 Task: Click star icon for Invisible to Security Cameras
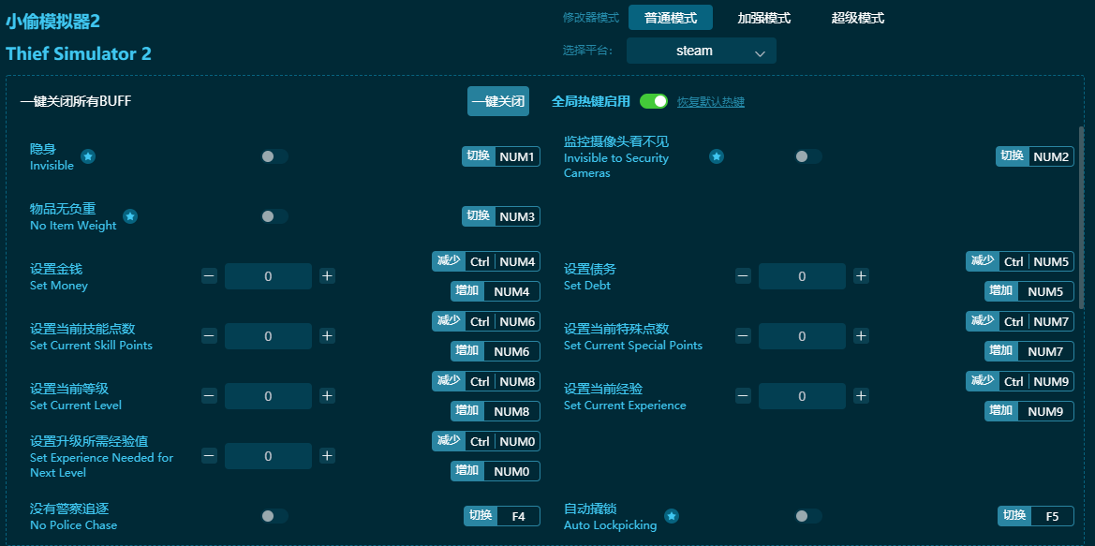pyautogui.click(x=716, y=156)
